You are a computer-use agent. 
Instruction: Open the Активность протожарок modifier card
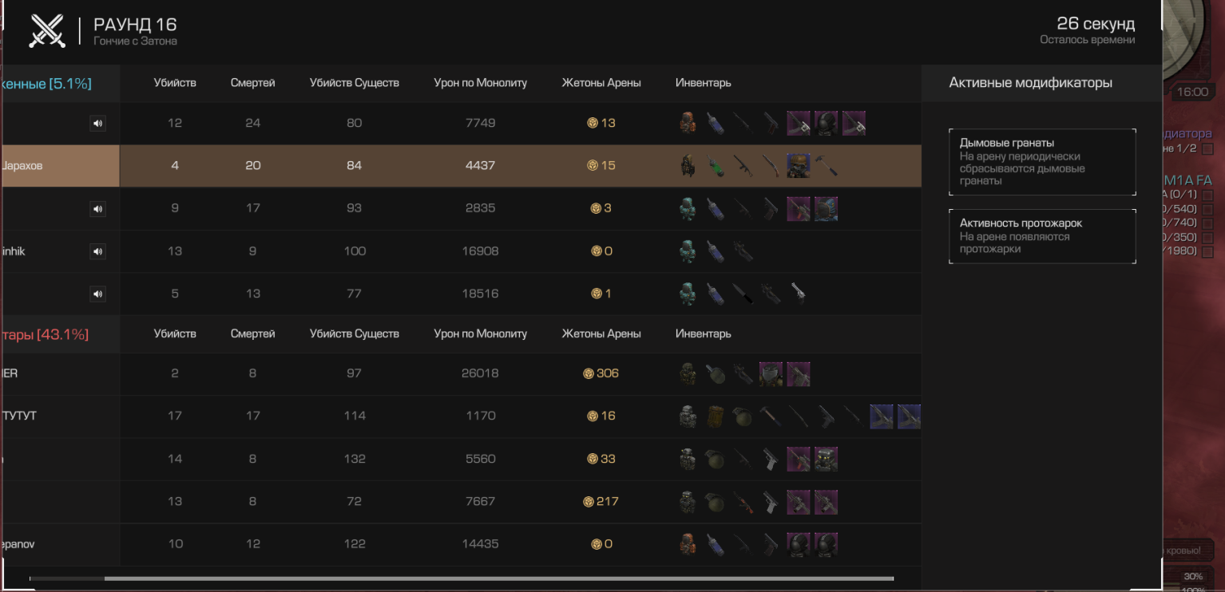point(1042,236)
